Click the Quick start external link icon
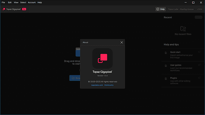The width and height of the screenshot is (205, 115). pos(199,52)
